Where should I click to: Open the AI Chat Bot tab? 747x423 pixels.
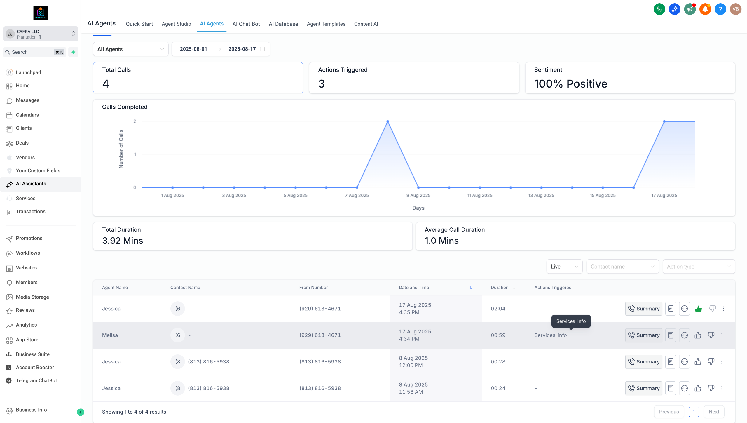[x=246, y=24]
